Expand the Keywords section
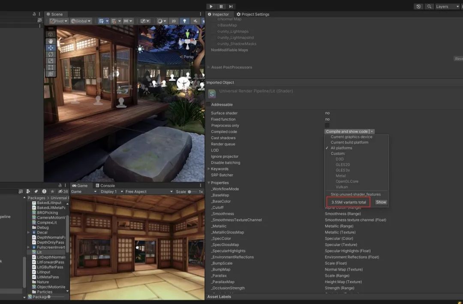Viewport: 463px width, 304px height. click(x=208, y=169)
